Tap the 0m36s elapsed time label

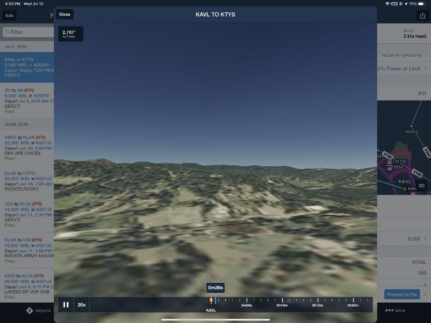(x=215, y=287)
